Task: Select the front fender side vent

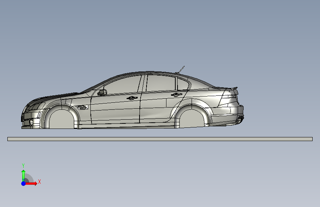Action: pos(82,107)
